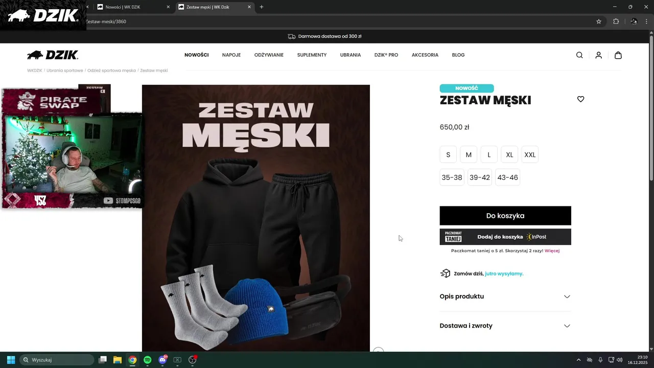
Task: Select clothing size XXL
Action: coord(530,154)
